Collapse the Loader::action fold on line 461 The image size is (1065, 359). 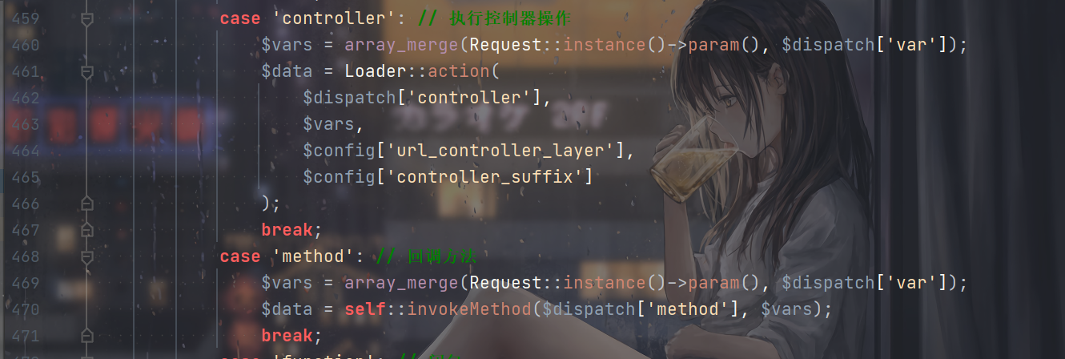pyautogui.click(x=87, y=71)
